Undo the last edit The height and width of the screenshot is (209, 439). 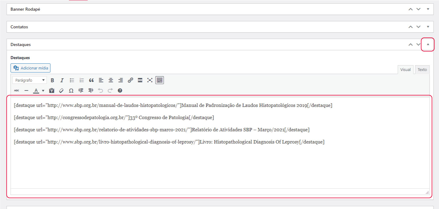pyautogui.click(x=100, y=90)
